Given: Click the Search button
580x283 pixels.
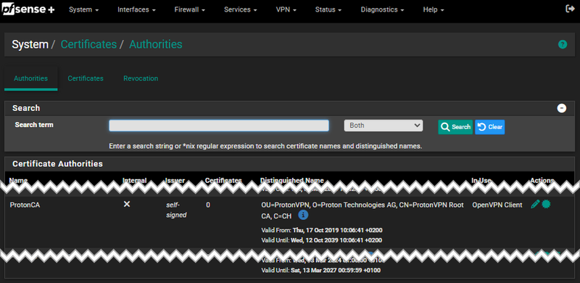Looking at the screenshot, I should pyautogui.click(x=455, y=127).
